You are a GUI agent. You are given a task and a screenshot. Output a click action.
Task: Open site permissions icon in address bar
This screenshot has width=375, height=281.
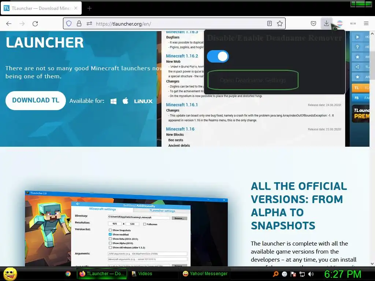[x=89, y=23]
